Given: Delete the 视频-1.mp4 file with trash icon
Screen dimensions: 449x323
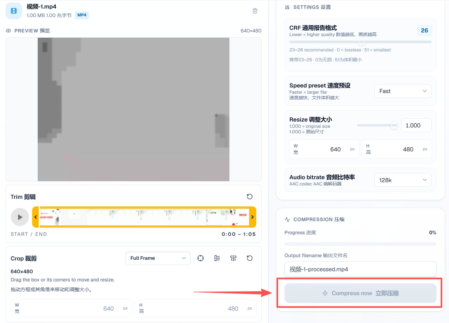Looking at the screenshot, I should [255, 11].
